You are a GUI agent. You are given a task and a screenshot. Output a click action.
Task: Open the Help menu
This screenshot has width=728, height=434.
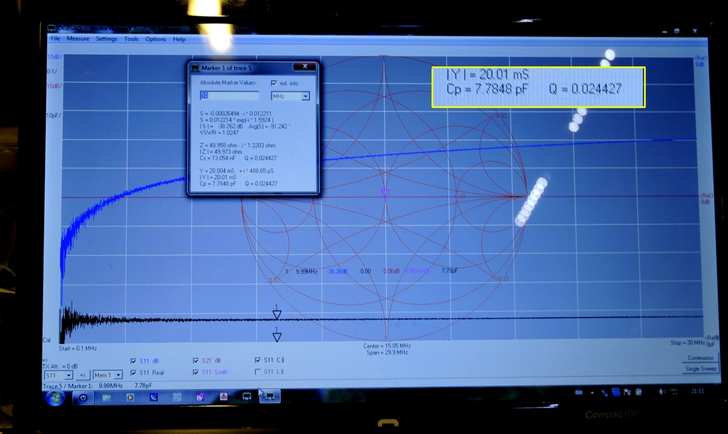(179, 39)
